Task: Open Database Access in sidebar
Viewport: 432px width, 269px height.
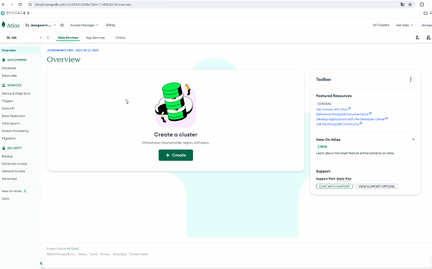Action: pyautogui.click(x=14, y=163)
